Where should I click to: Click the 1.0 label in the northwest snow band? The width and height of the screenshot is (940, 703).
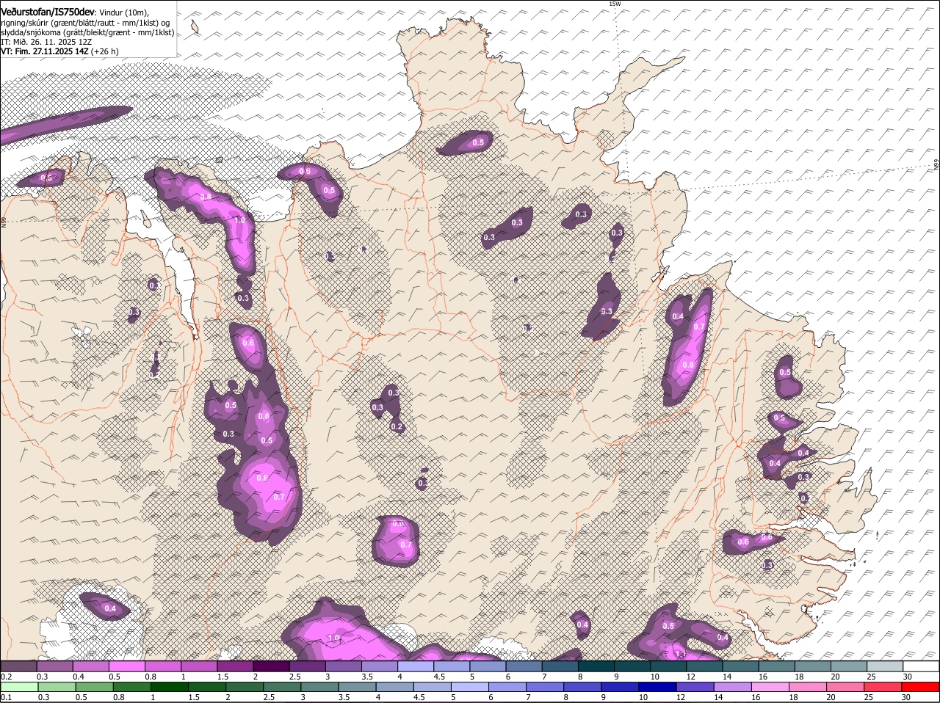point(239,220)
